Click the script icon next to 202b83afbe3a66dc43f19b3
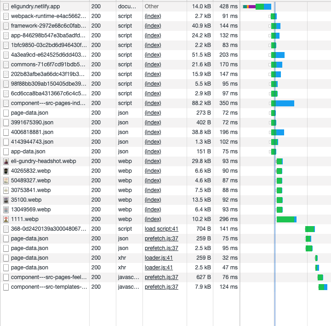Viewport: 331px width, 326px height. point(6,75)
